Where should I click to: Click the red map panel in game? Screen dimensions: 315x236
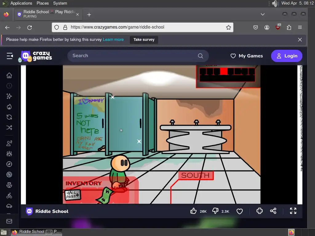pos(228,76)
